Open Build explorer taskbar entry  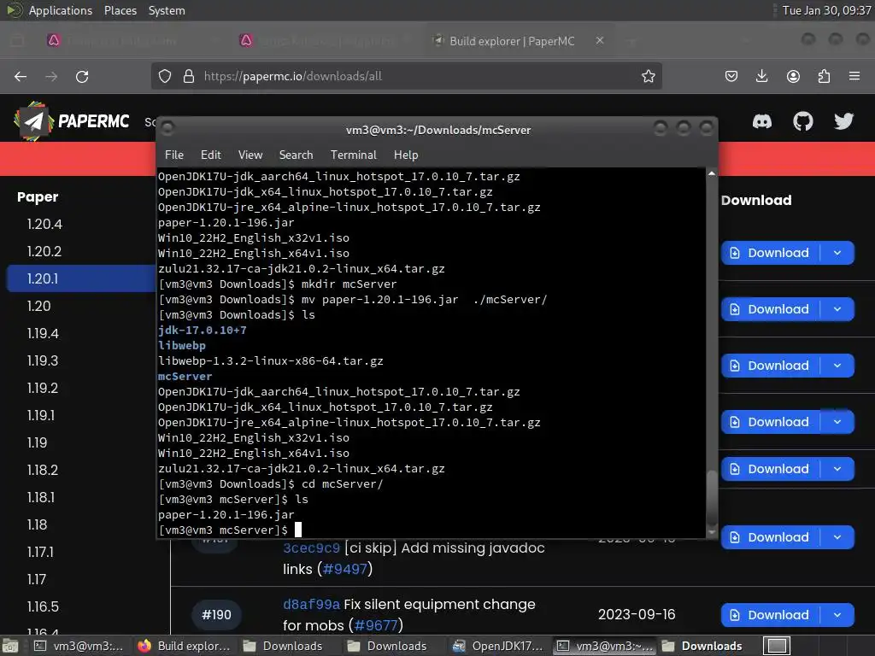[185, 646]
